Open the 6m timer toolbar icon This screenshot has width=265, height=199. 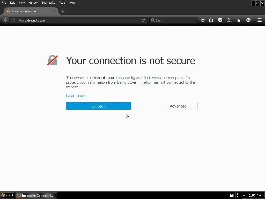pyautogui.click(x=229, y=20)
